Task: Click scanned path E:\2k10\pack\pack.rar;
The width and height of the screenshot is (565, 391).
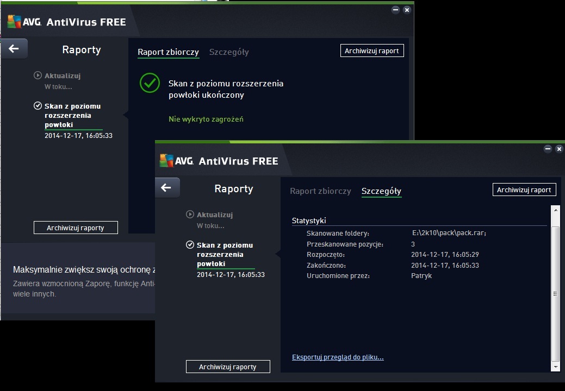Action: pos(449,233)
